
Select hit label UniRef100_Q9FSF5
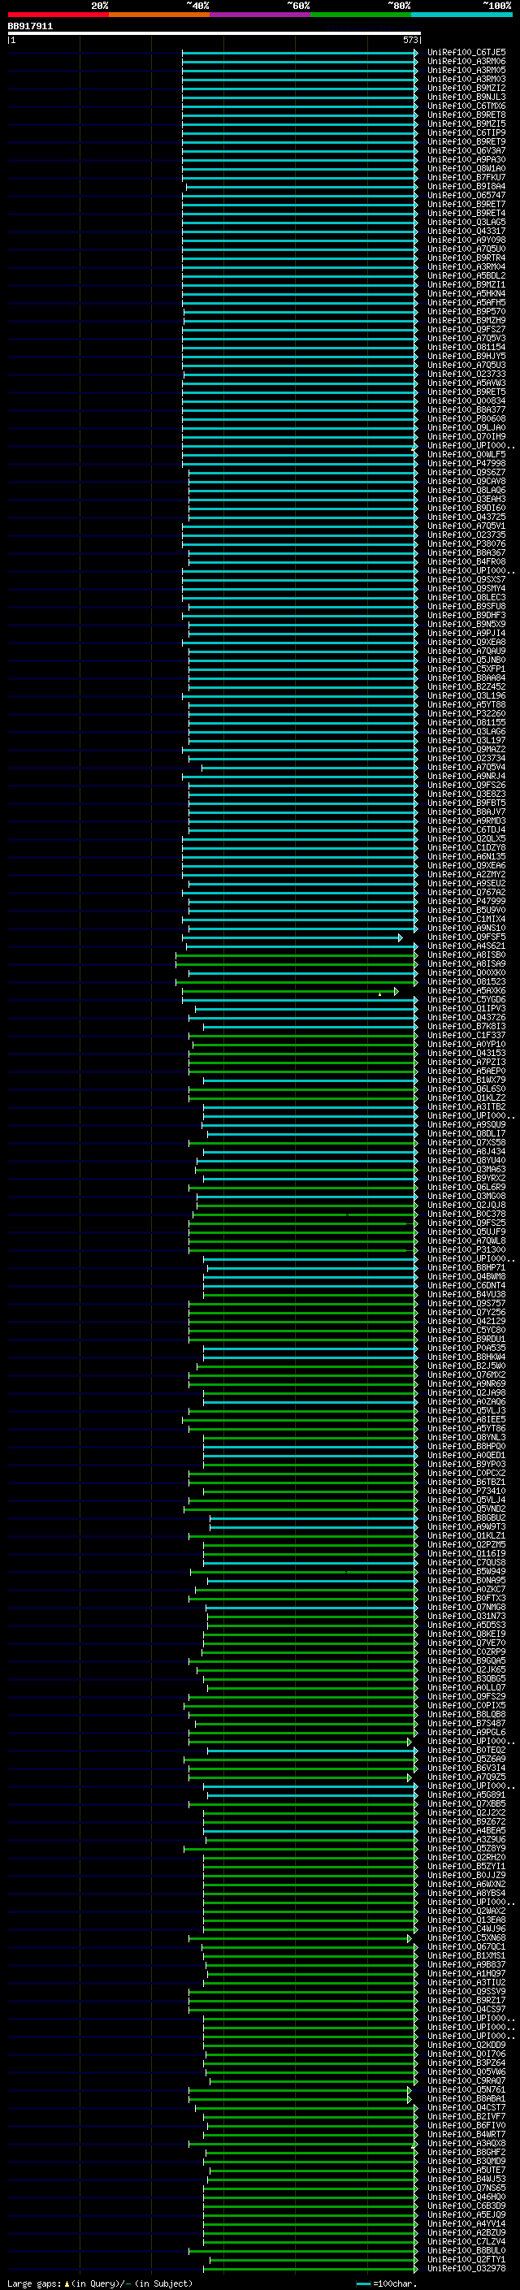click(x=466, y=937)
